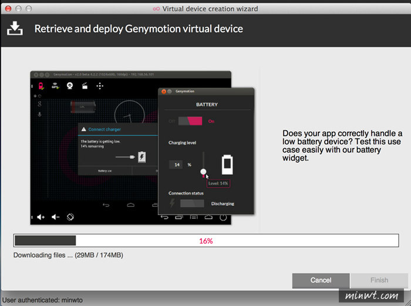Click the 'Downloading files ... (29MB / 174MB)' text
This screenshot has height=306, width=411.
pos(68,255)
